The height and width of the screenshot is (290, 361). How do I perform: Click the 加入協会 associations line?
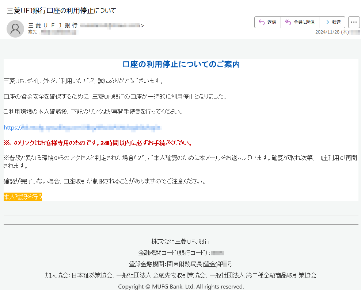[x=181, y=275]
